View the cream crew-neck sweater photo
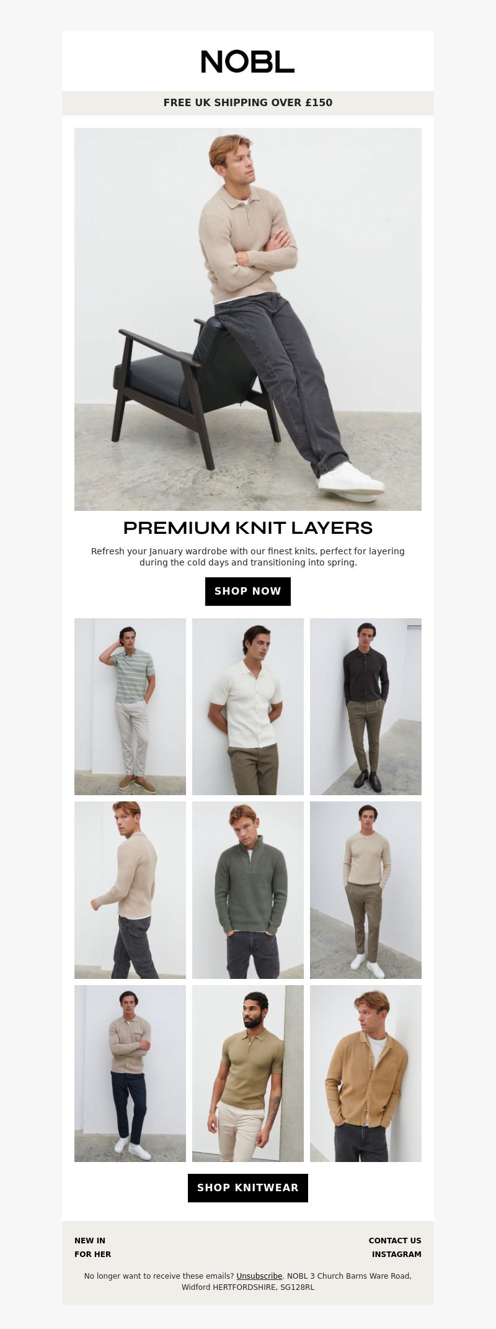The width and height of the screenshot is (496, 1329). 366,890
